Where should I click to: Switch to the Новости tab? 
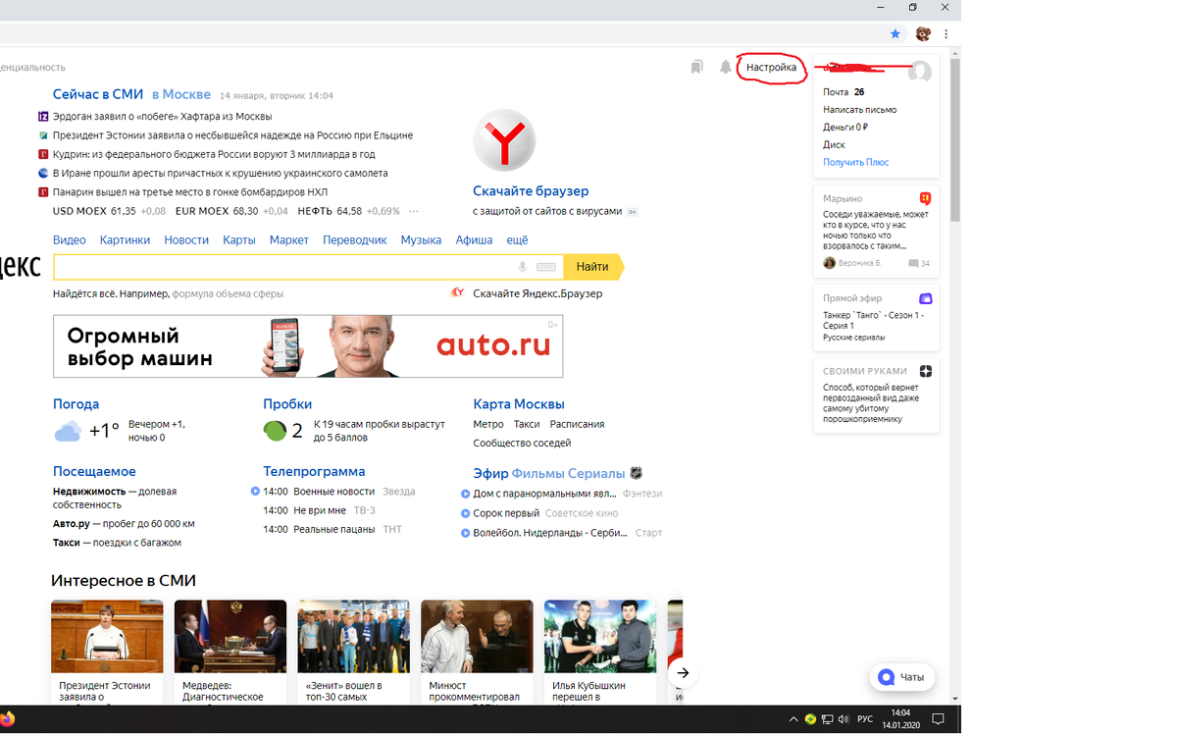(x=186, y=239)
